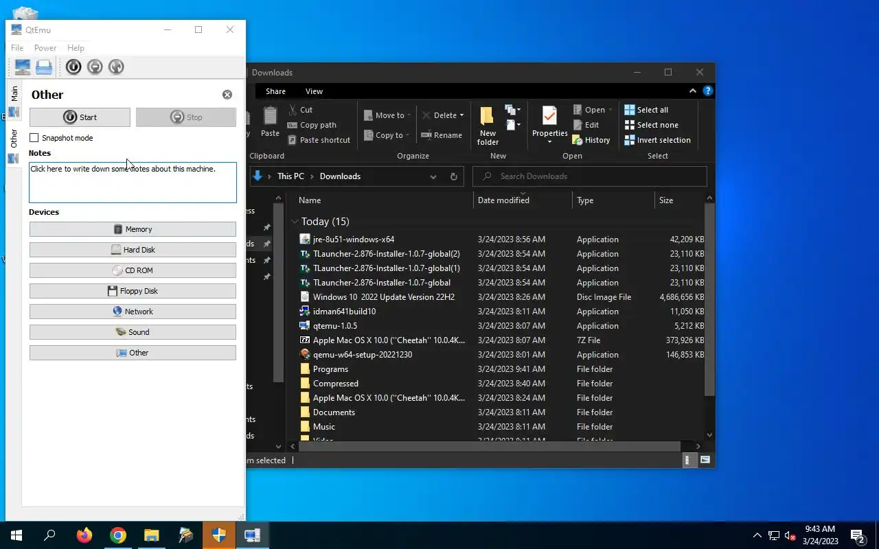Open the Power menu in QtEmu
Viewport: 879px width, 549px height.
tap(45, 48)
